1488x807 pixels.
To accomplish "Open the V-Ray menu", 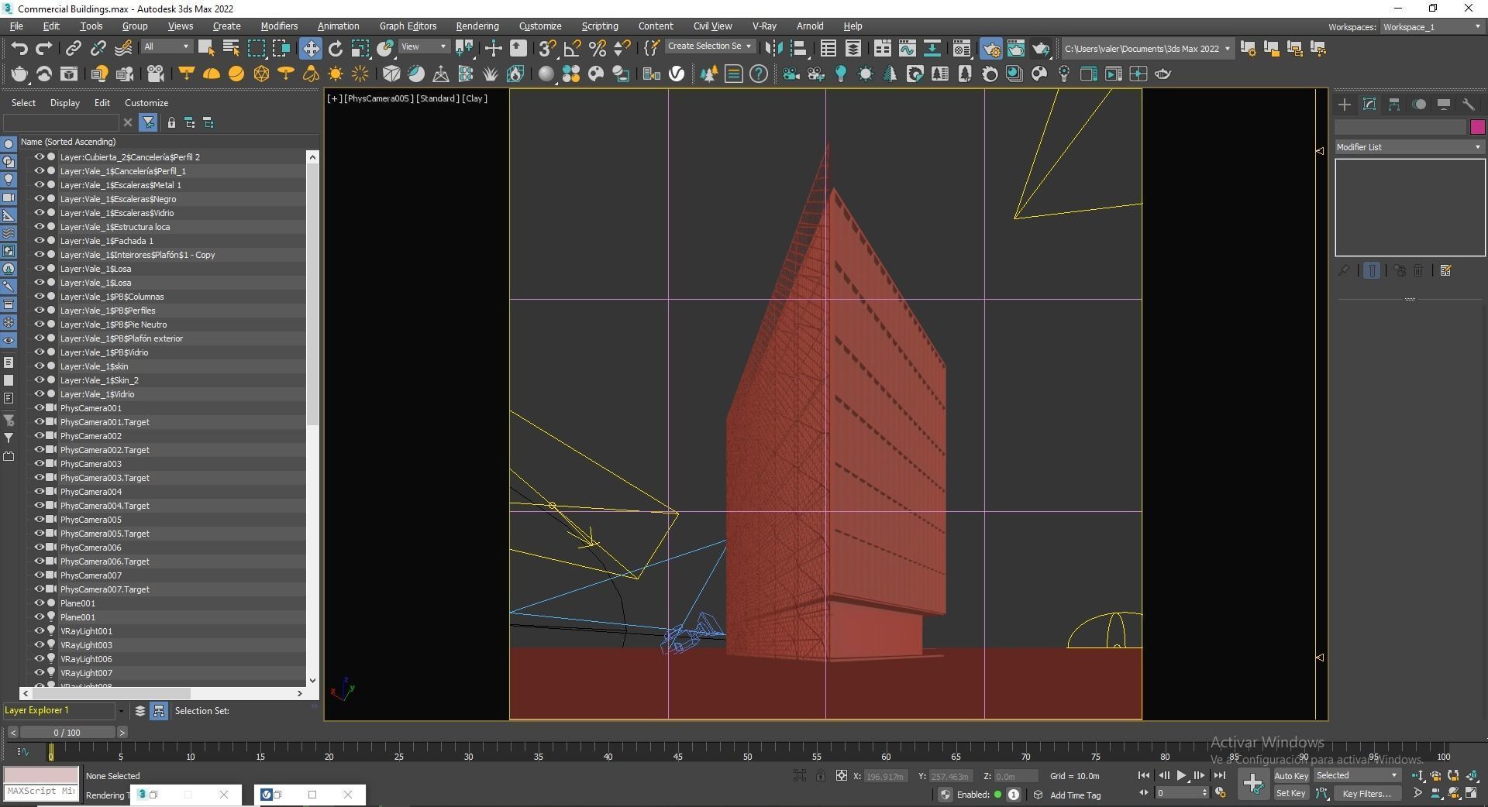I will tap(764, 26).
